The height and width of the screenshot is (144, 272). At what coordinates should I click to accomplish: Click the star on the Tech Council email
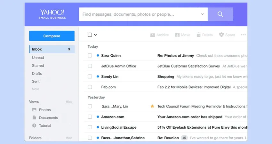pyautogui.click(x=152, y=106)
